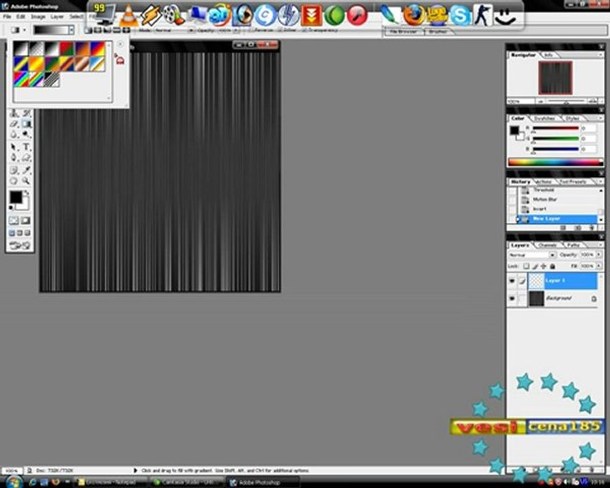Open layer Opacity arrow
The image size is (610, 488).
(598, 255)
